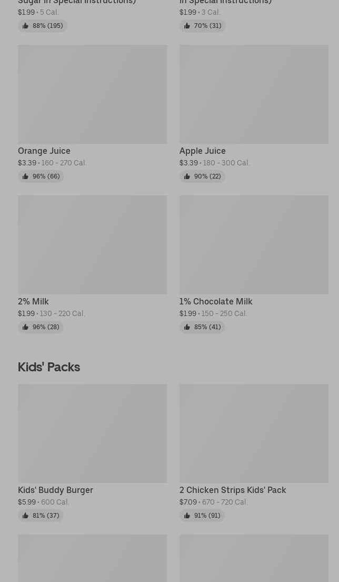The image size is (339, 582).
Task: Click the 2% Milk thumbs-up rating icon
Action: [25, 327]
